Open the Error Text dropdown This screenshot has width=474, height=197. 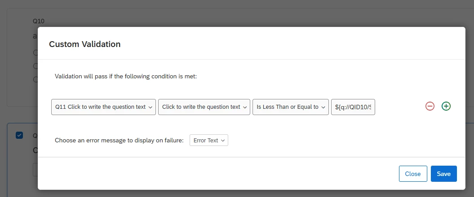coord(209,140)
